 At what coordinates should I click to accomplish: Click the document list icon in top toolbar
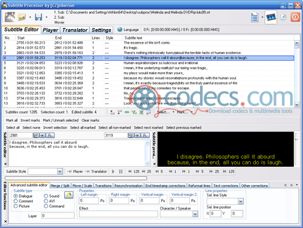coord(255,18)
